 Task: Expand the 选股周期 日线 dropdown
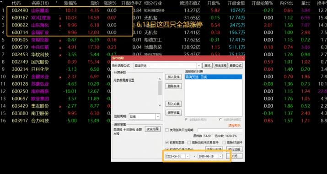[x=158, y=116]
